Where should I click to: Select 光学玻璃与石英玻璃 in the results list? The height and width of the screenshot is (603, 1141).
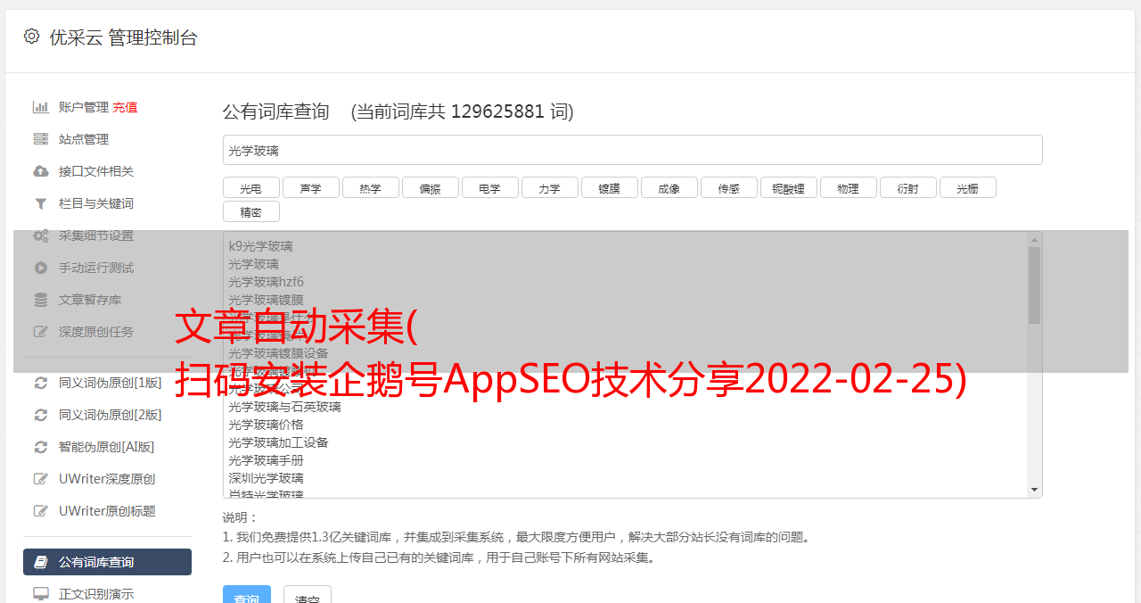(x=284, y=407)
